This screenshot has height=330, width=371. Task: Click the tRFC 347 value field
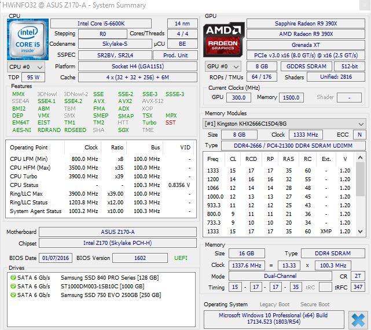pos(358,287)
